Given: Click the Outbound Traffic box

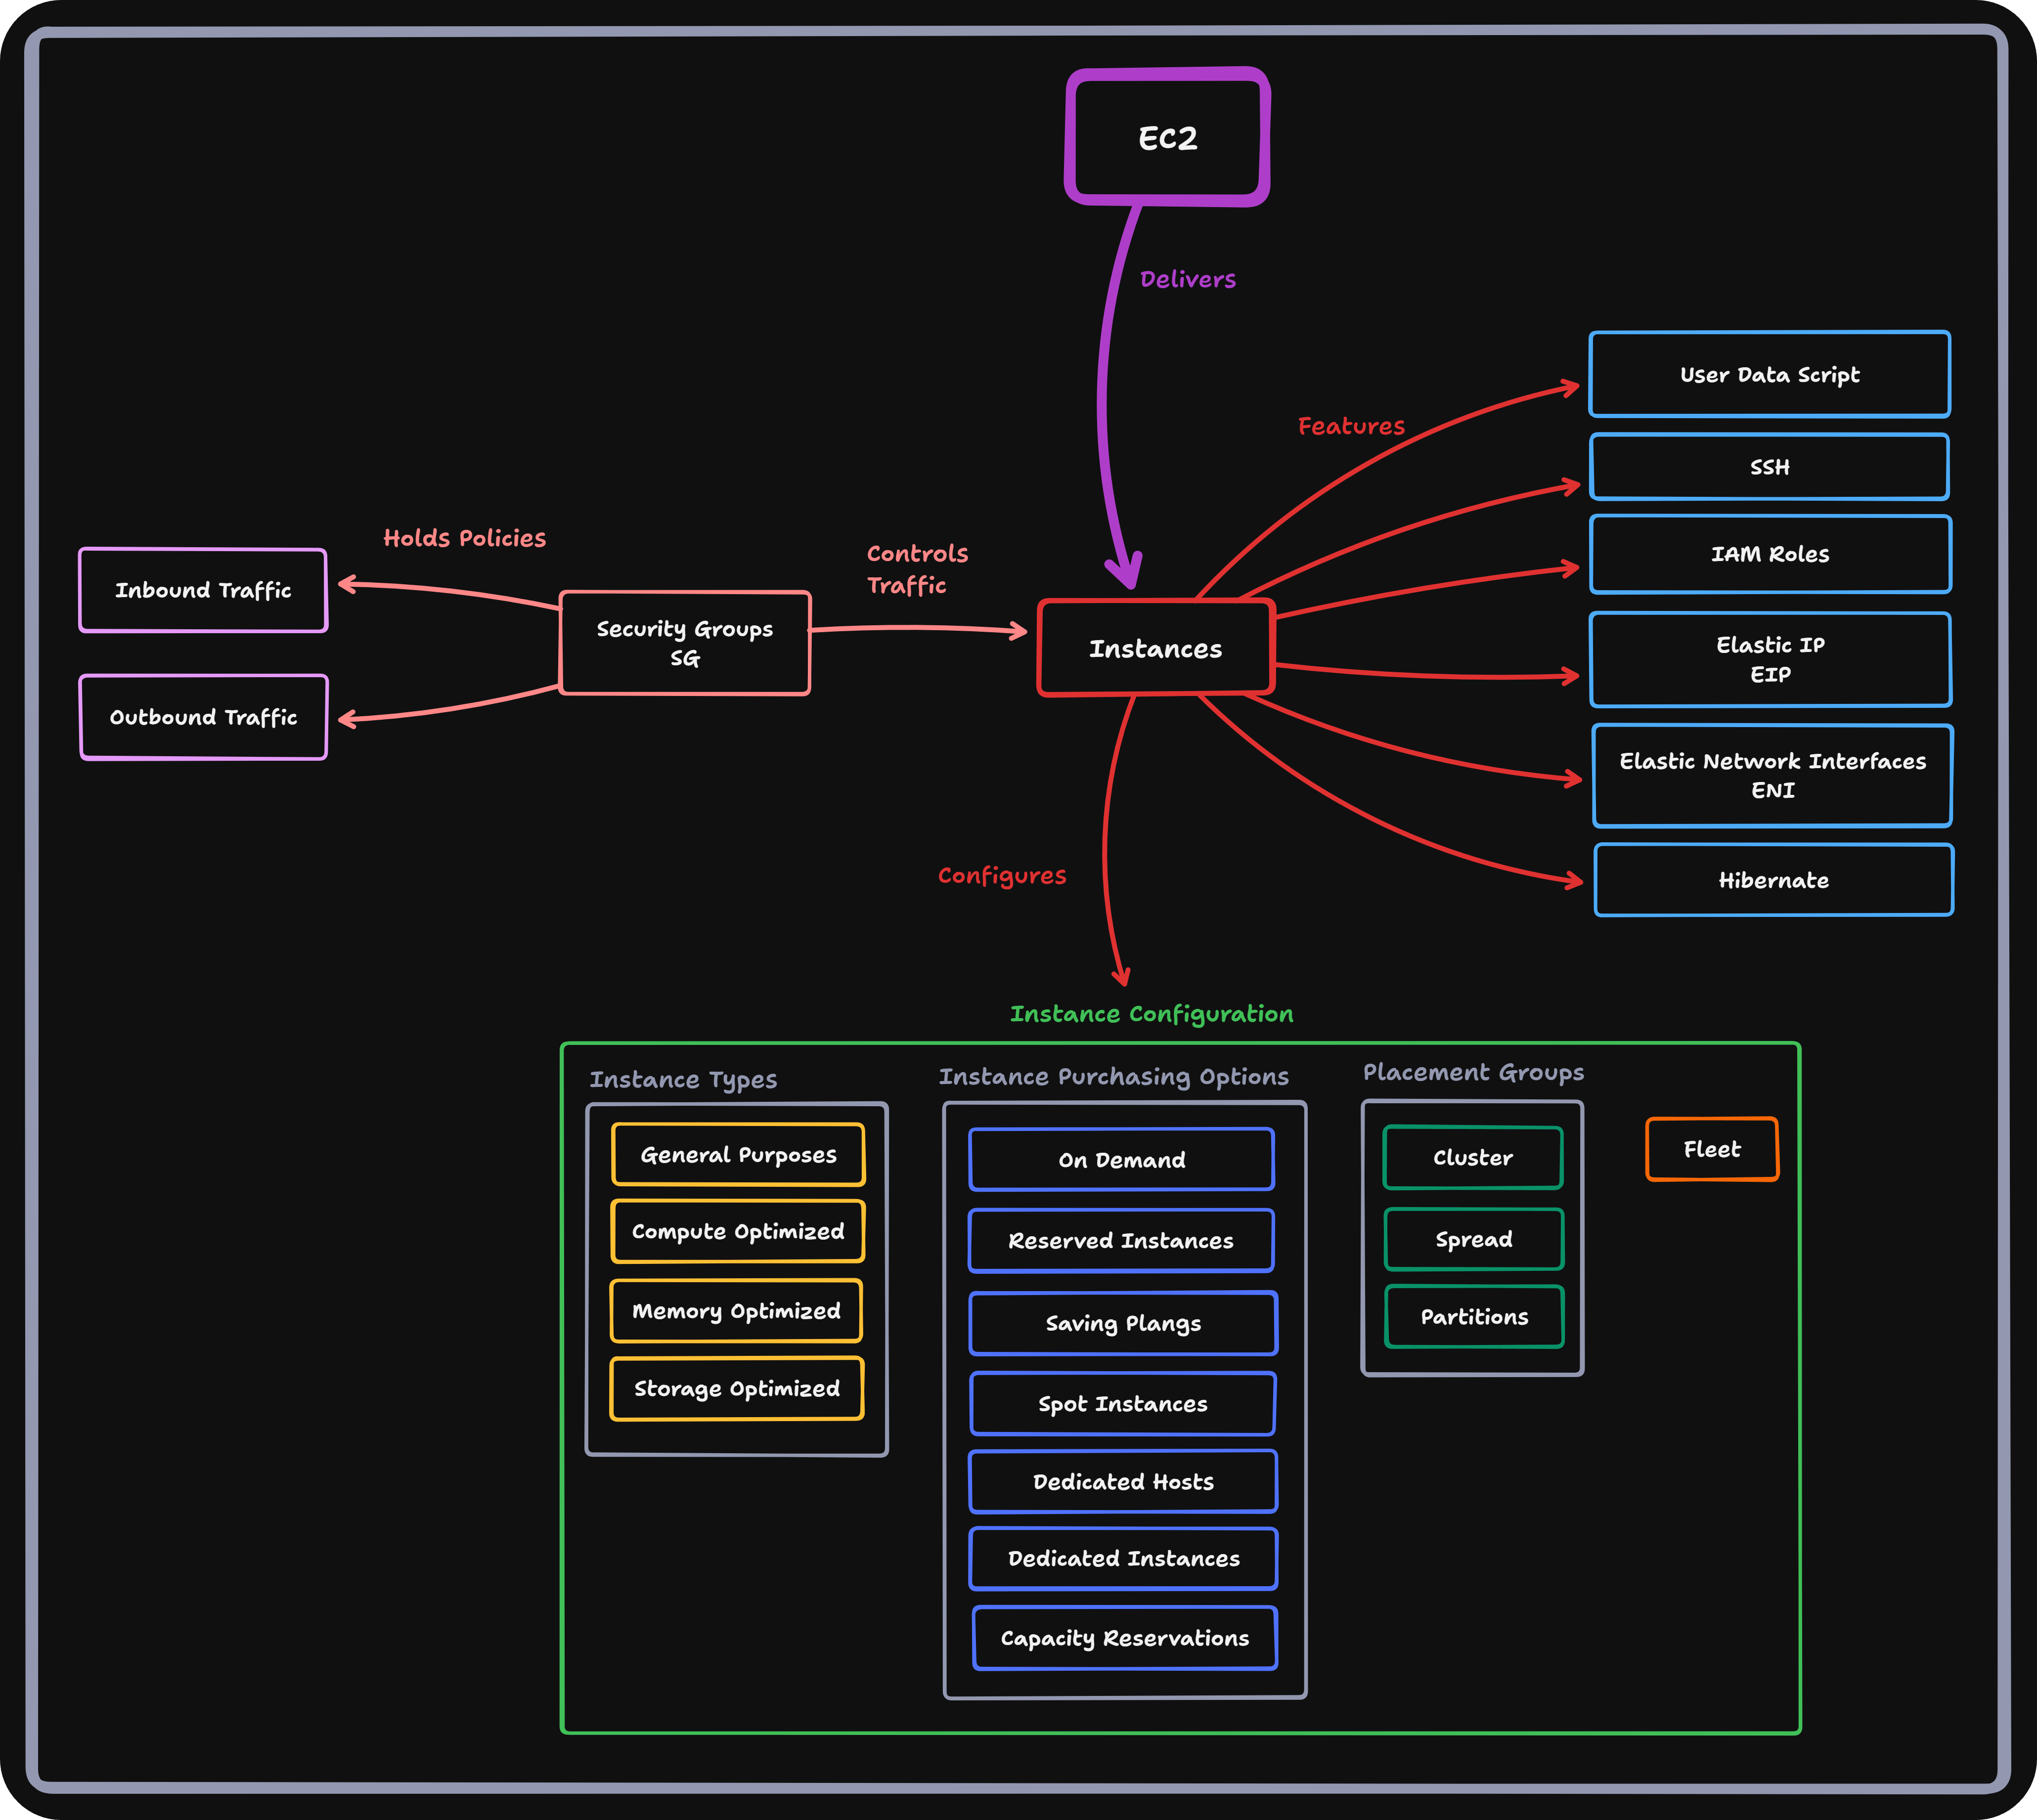Looking at the screenshot, I should (203, 717).
